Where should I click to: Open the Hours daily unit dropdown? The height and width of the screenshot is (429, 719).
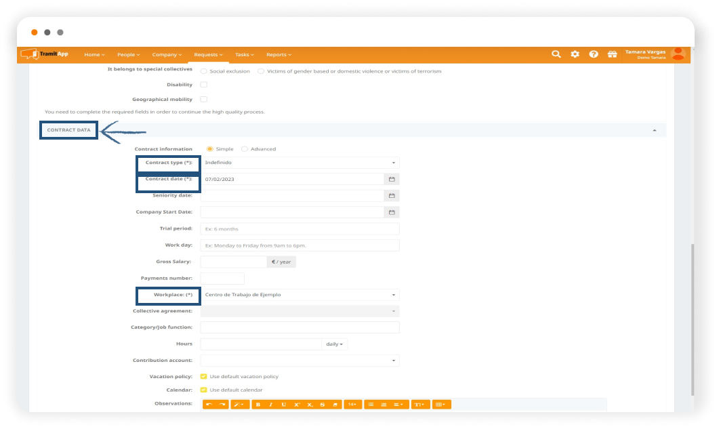(x=334, y=344)
